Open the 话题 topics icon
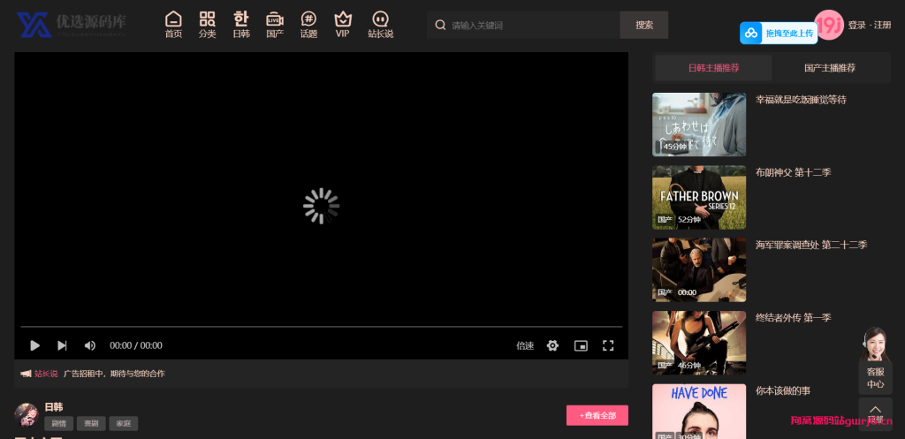This screenshot has width=905, height=439. [x=308, y=19]
